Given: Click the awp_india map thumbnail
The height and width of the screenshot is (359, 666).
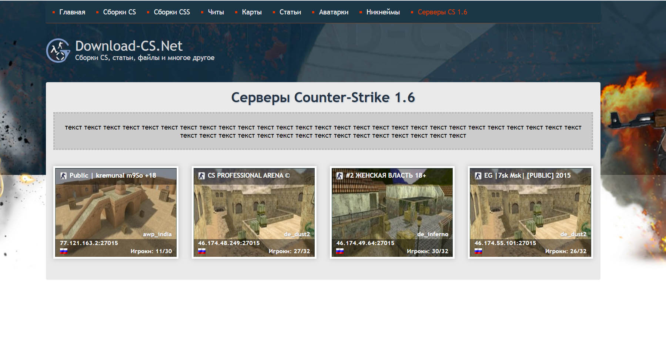Looking at the screenshot, I should click(116, 212).
